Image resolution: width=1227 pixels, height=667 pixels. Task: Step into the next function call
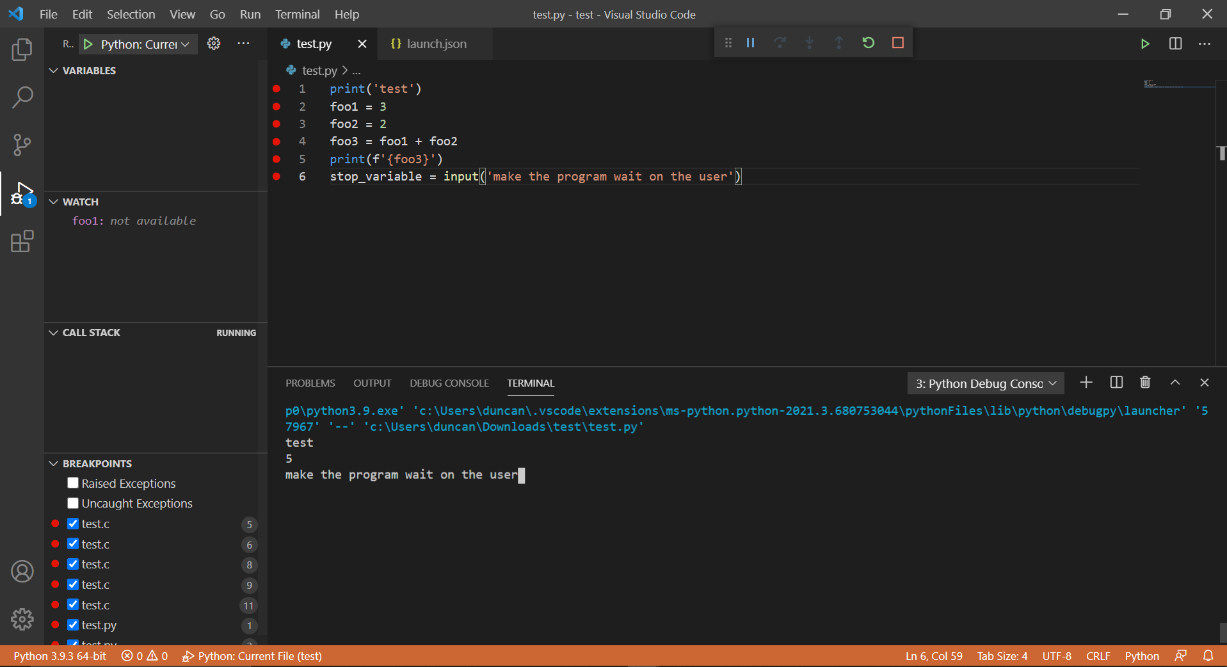809,42
